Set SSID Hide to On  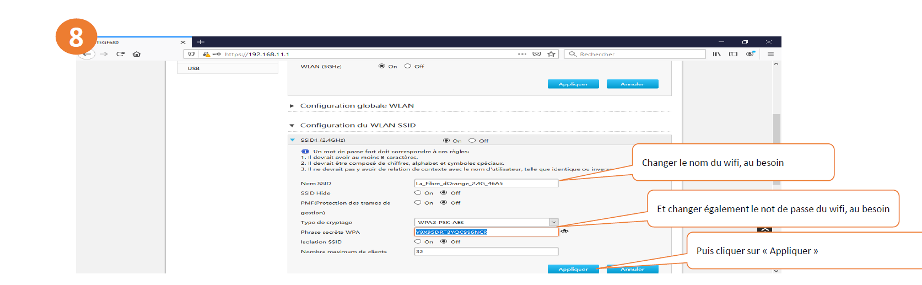[x=418, y=193]
